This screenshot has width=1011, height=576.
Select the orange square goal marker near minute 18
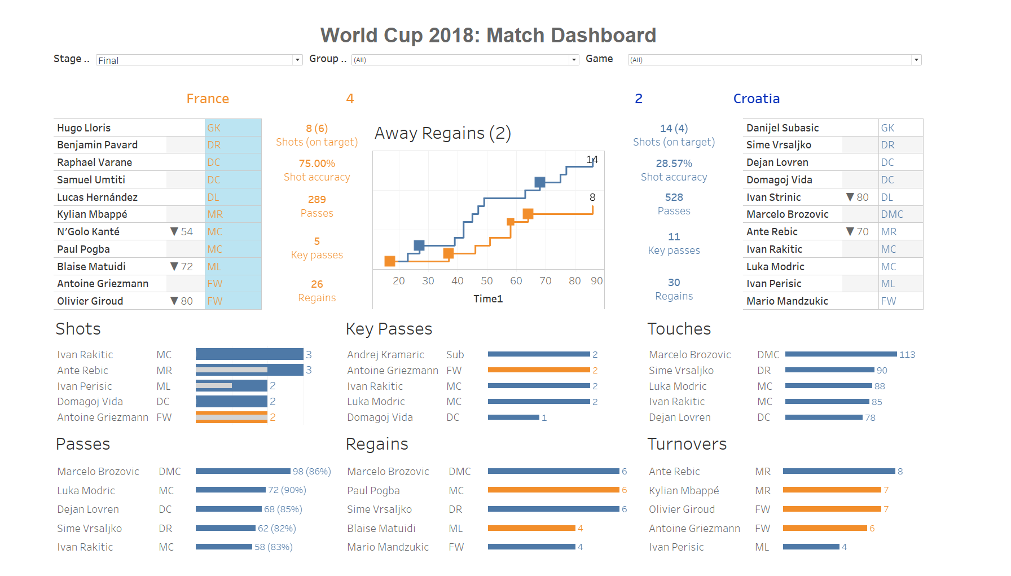pyautogui.click(x=390, y=261)
